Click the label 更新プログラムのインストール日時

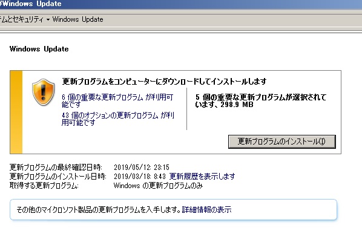pos(58,177)
